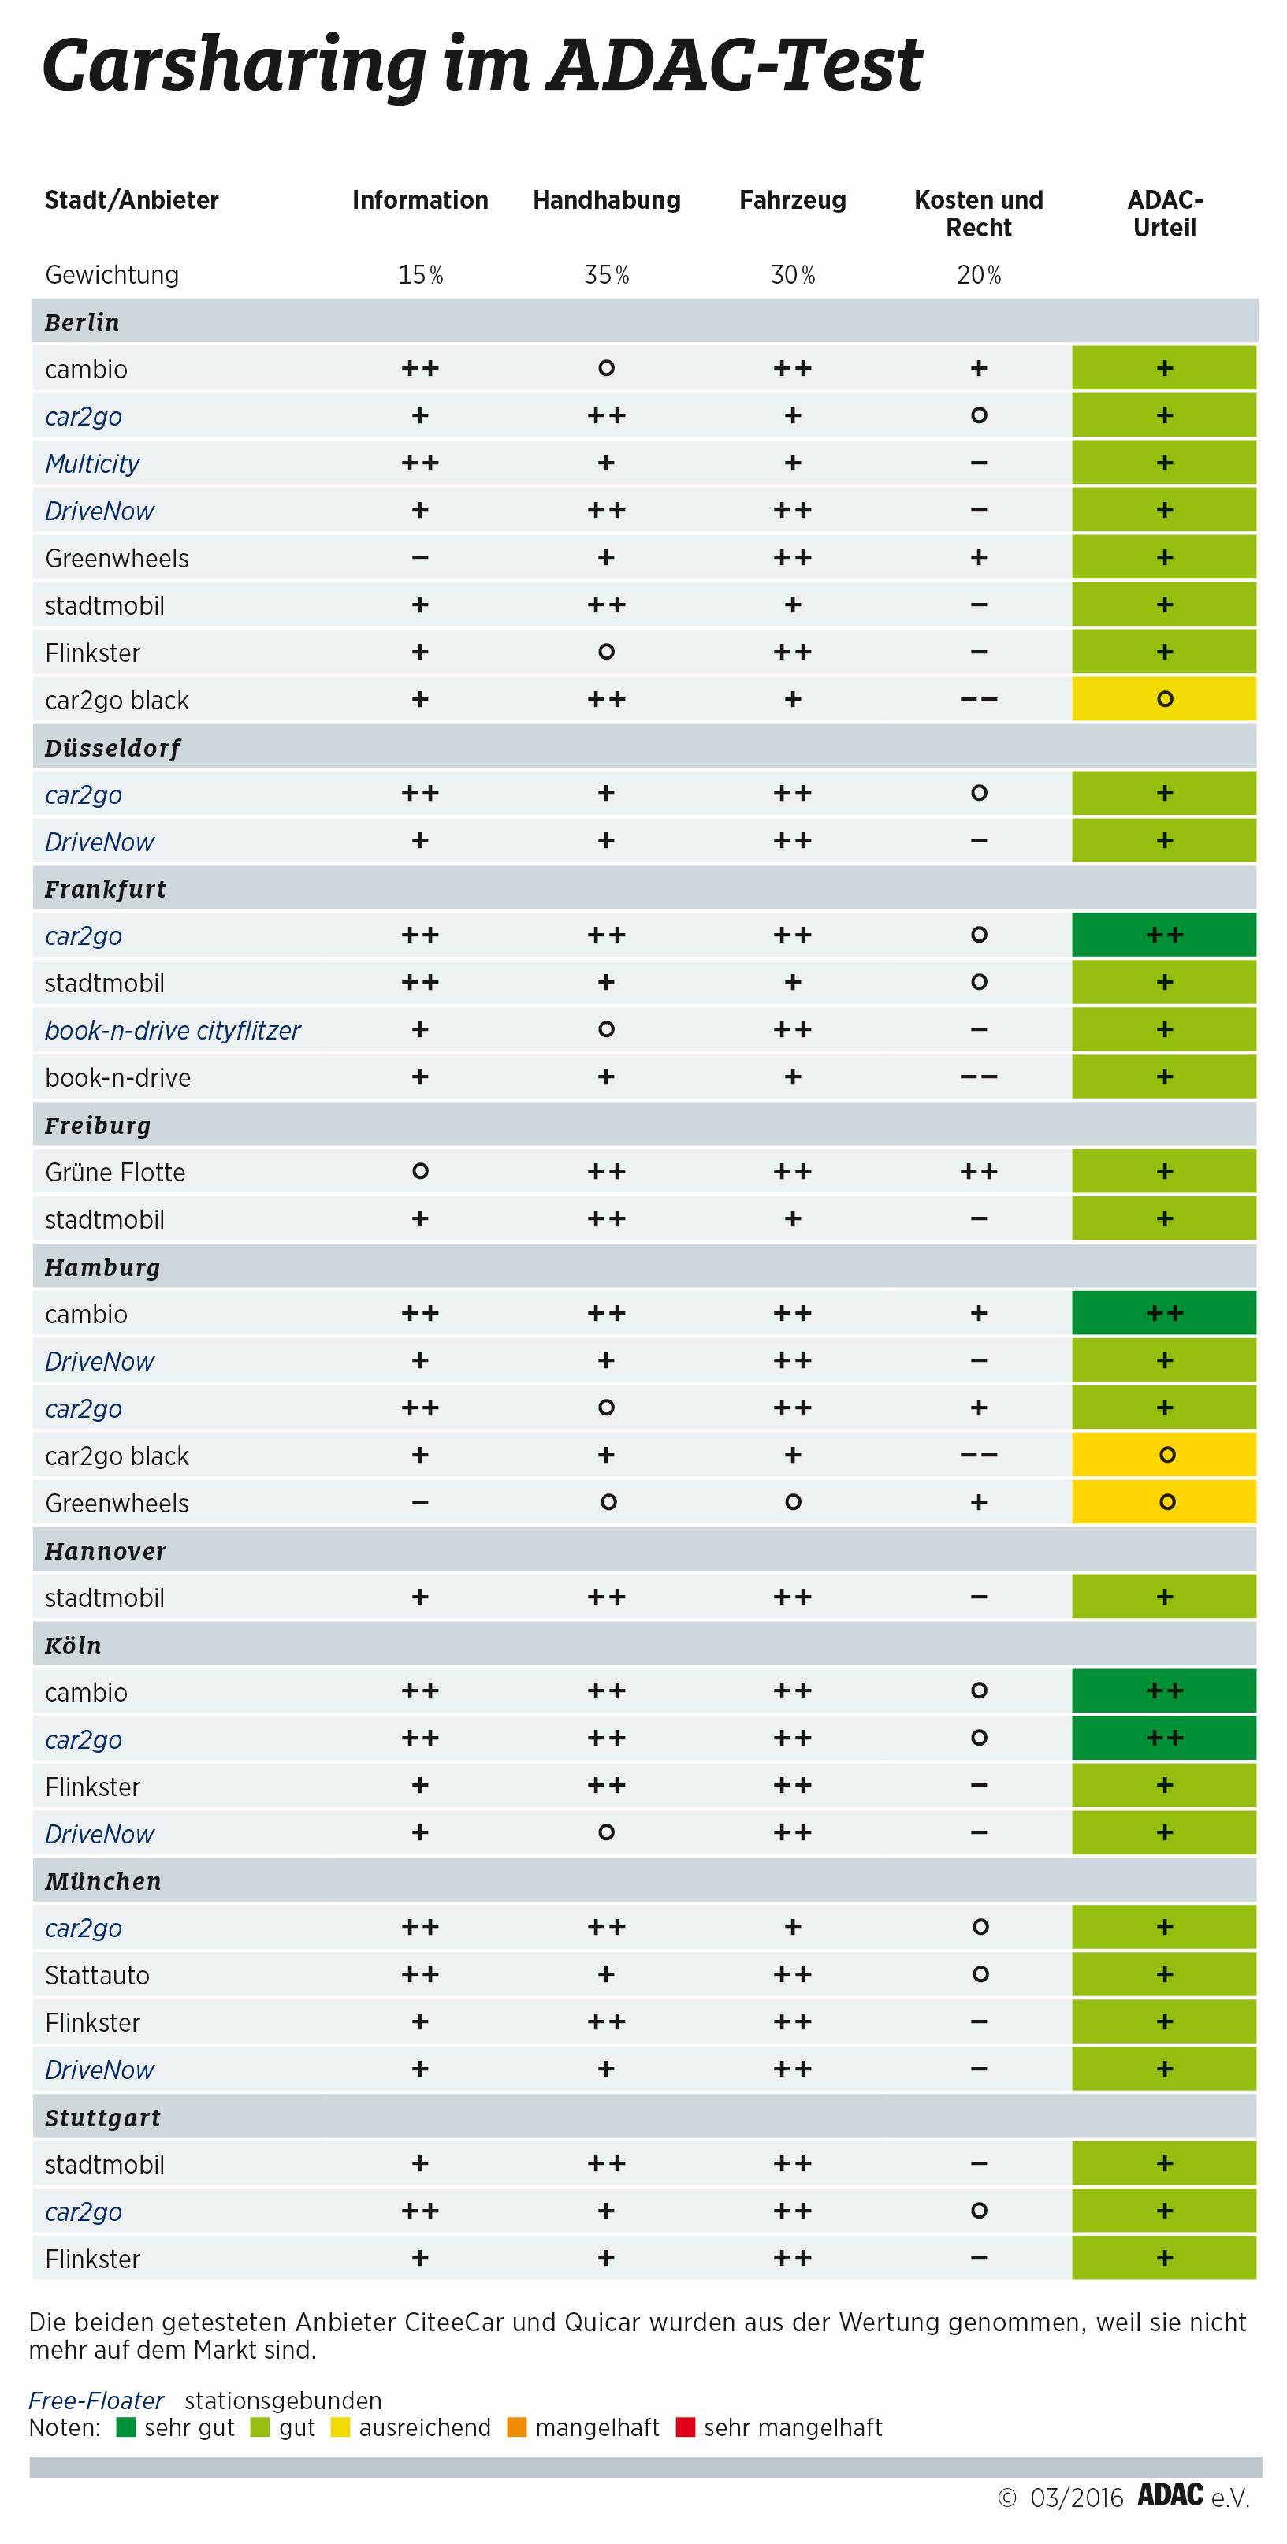1287x2544 pixels.
Task: Select the Stuttgart city header row
Action: [644, 2116]
